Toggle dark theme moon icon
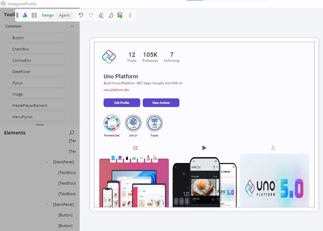323x231 pixels. point(111,15)
